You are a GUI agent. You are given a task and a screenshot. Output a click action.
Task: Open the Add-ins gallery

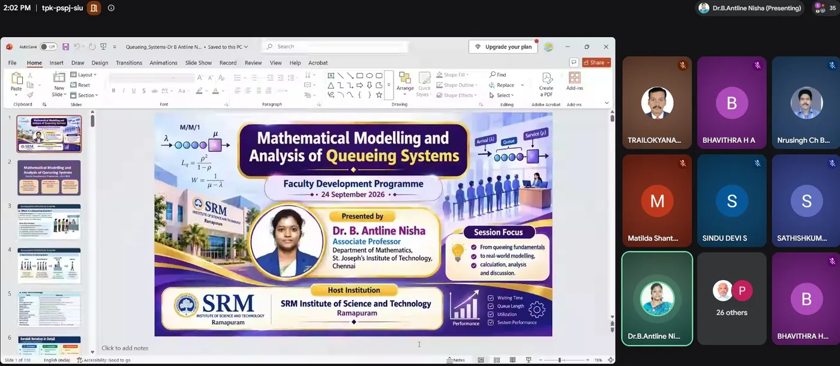(575, 82)
